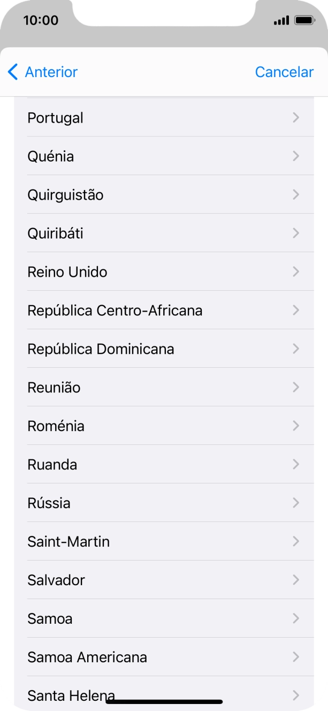This screenshot has width=328, height=711.
Task: Choose República Centro-Africana as the country
Action: tap(115, 311)
